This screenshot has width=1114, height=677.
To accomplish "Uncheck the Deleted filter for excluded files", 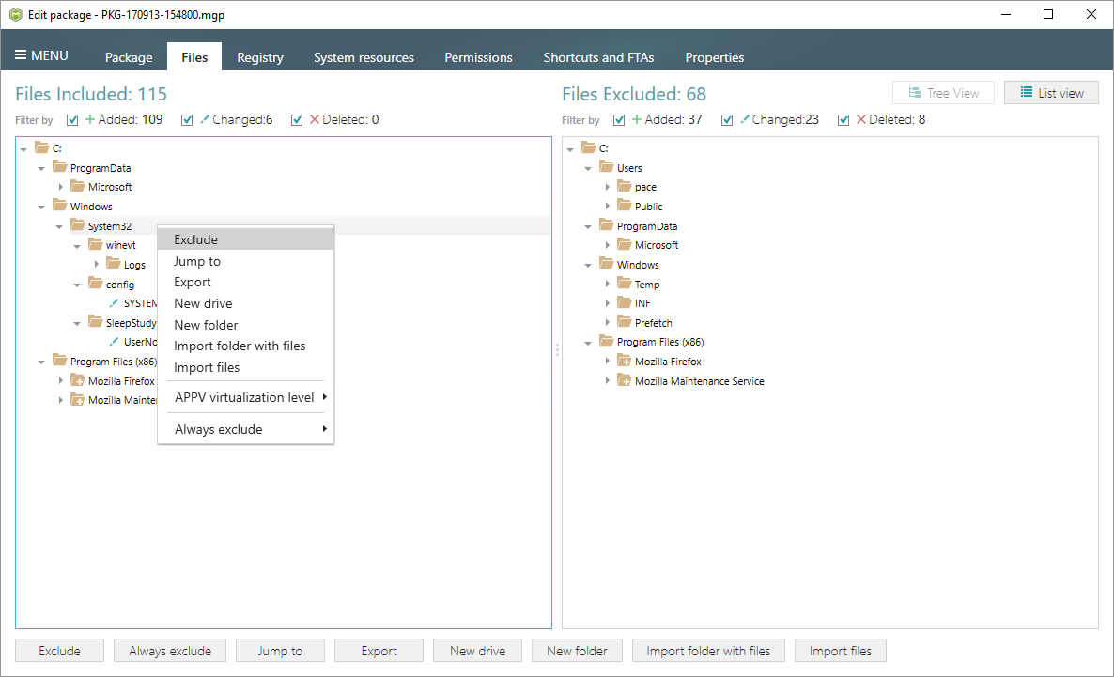I will pyautogui.click(x=843, y=120).
